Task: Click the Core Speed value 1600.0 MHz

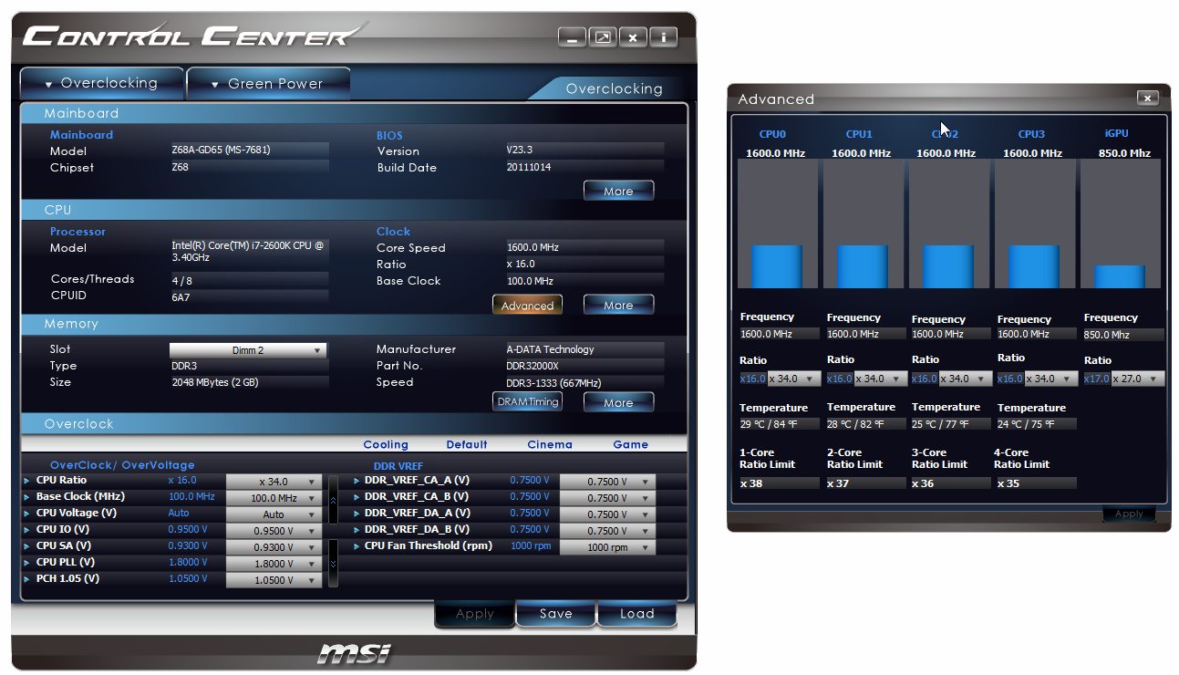Action: coord(584,247)
